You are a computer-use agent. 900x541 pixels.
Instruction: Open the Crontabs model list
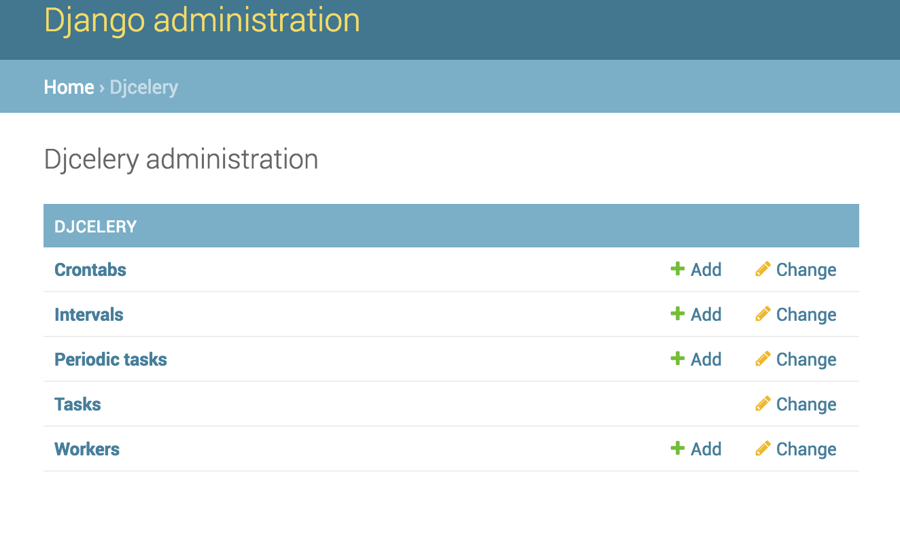click(x=90, y=270)
